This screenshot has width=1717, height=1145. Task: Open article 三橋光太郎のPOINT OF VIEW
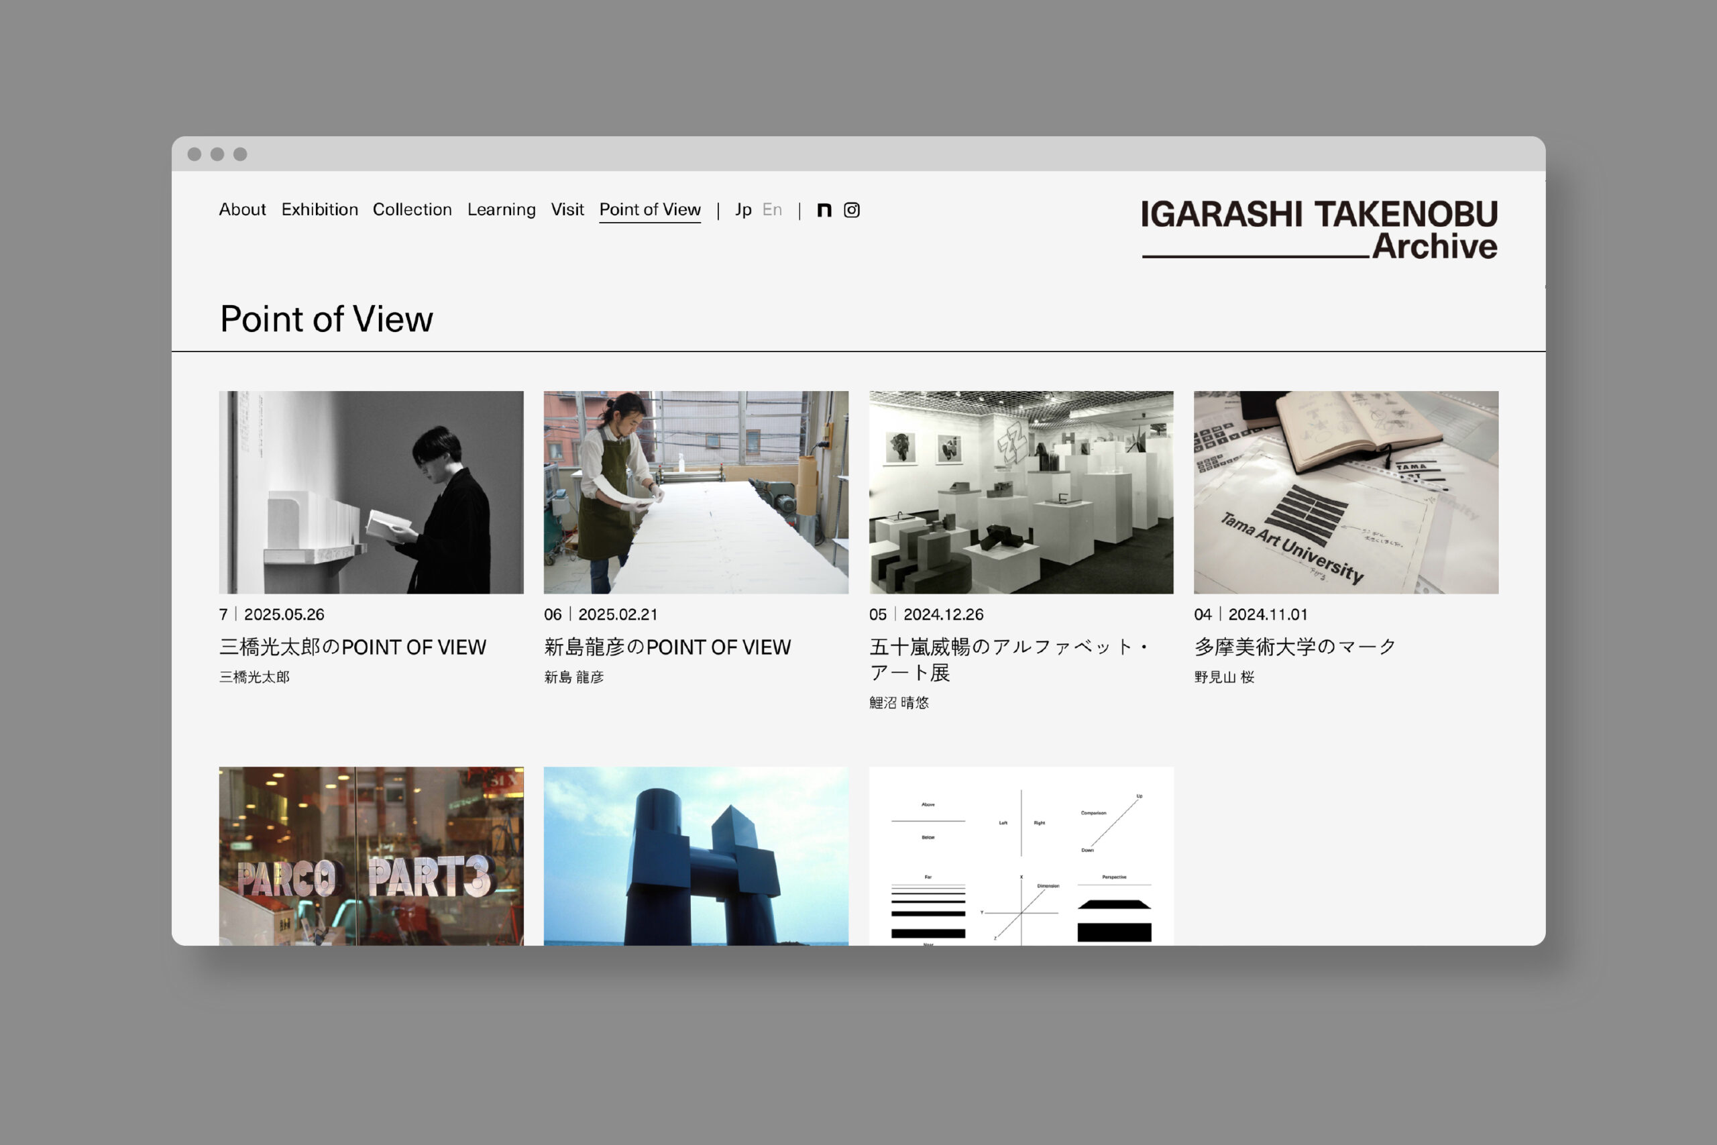point(353,647)
